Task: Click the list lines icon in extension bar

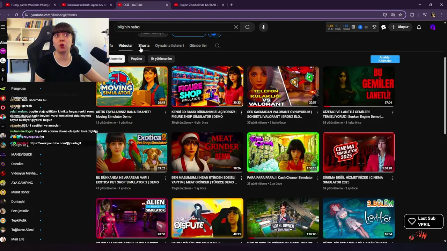Action: pyautogui.click(x=366, y=27)
